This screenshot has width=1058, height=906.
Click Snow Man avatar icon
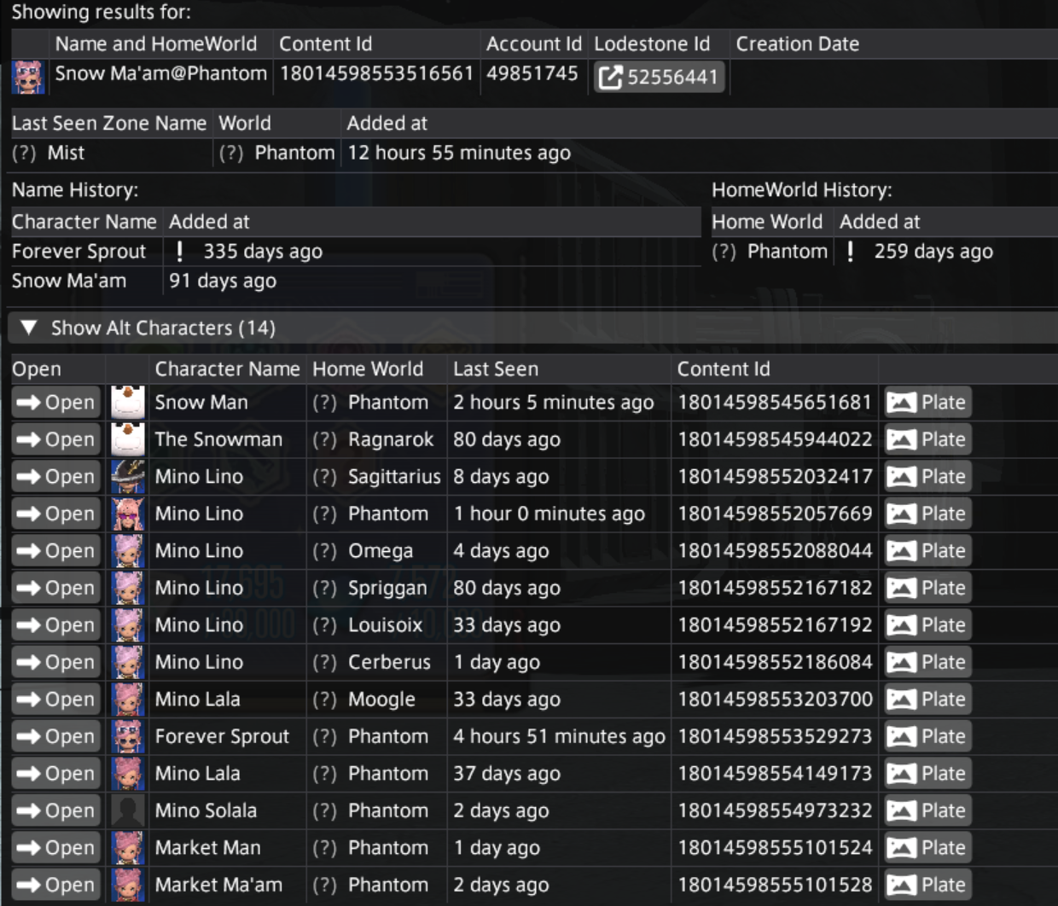click(128, 403)
